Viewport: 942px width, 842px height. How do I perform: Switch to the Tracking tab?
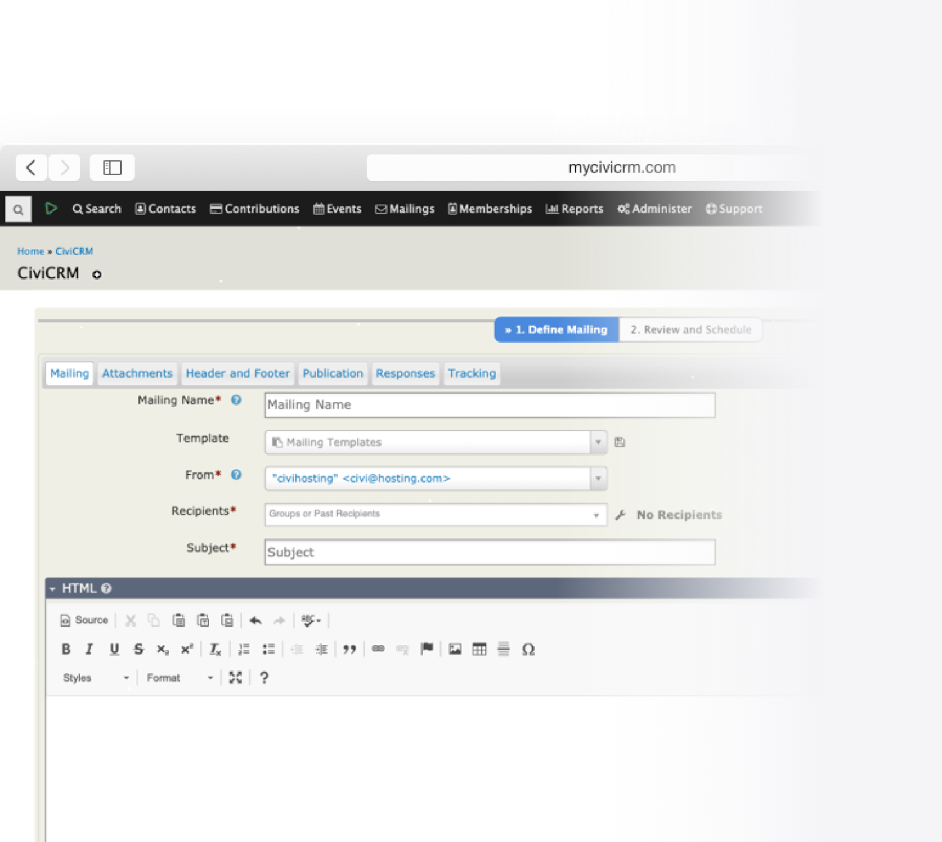pos(472,373)
